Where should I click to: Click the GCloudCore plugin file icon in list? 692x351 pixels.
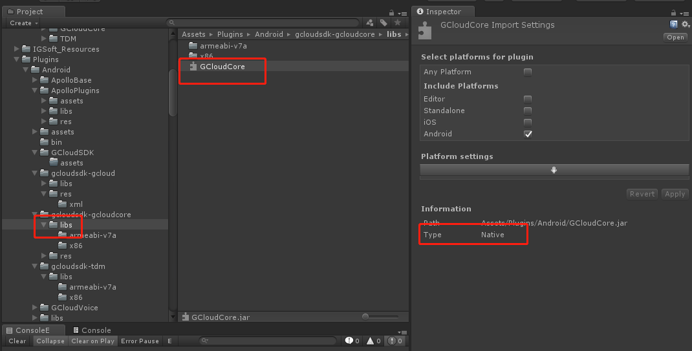(x=193, y=66)
